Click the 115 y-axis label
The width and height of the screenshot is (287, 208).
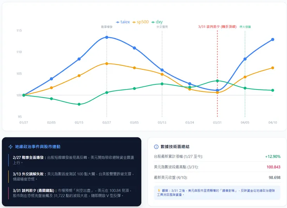19,31
